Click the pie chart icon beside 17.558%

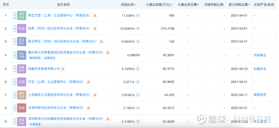point(137,16)
